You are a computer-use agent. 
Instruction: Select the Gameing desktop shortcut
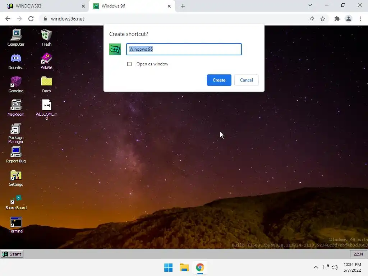(16, 84)
